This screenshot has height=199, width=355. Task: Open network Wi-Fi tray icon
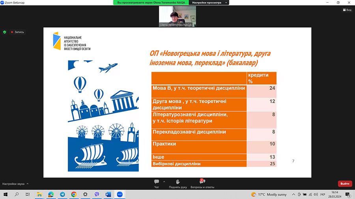[x=310, y=195]
